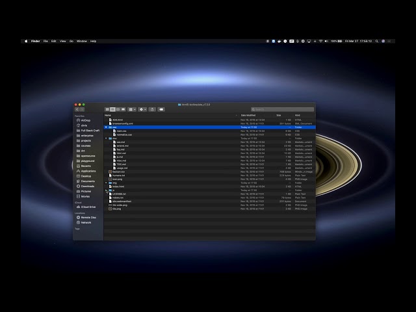This screenshot has height=312, width=416.
Task: Open the gear action menu
Action: (142, 109)
